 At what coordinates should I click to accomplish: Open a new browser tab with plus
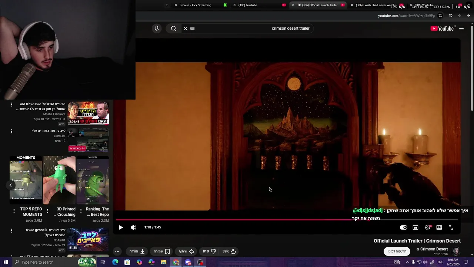pyautogui.click(x=167, y=5)
